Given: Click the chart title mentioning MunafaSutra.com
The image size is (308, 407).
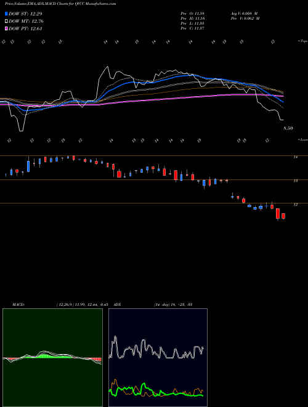Looking at the screenshot, I should pyautogui.click(x=60, y=4).
